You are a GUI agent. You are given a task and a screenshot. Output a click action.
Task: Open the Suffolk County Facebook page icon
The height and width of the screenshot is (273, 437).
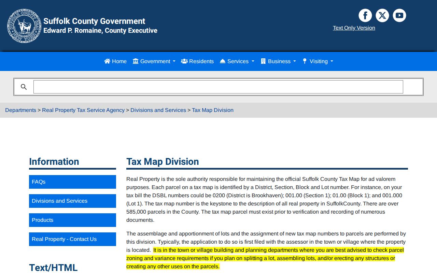point(365,15)
